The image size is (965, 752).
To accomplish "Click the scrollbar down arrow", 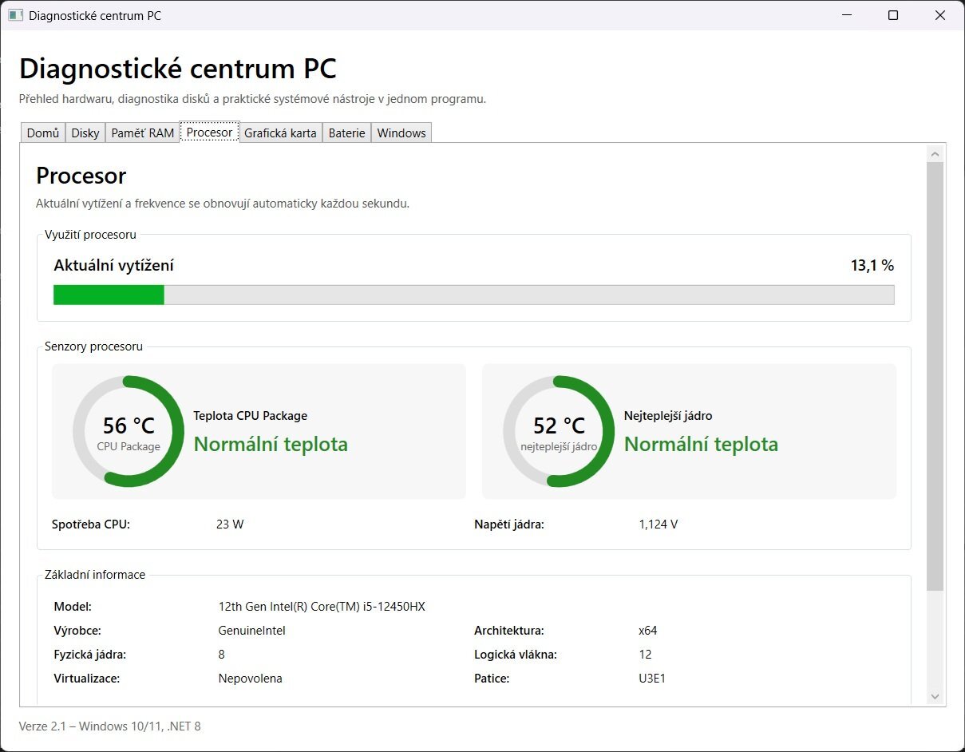I will pos(935,696).
